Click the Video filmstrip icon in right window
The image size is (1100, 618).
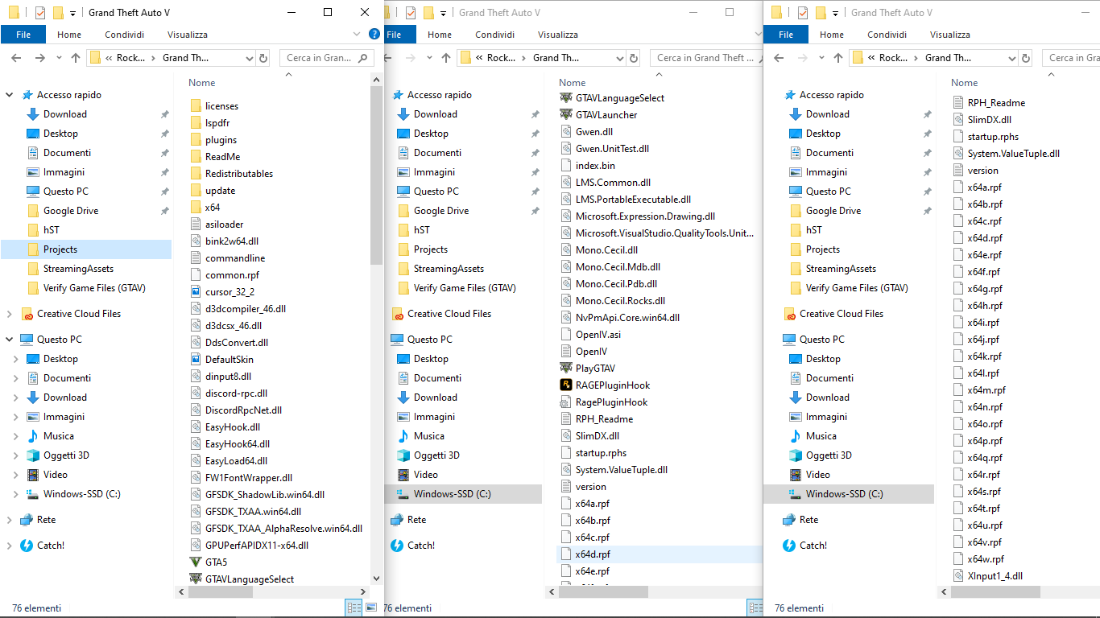tap(796, 475)
